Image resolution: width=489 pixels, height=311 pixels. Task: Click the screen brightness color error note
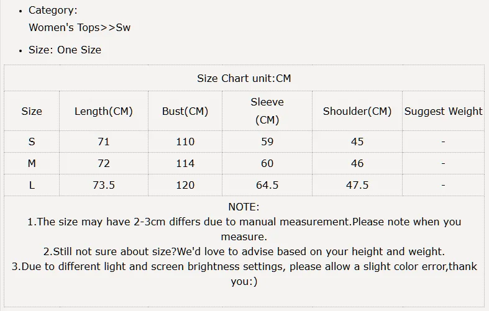coord(244,274)
